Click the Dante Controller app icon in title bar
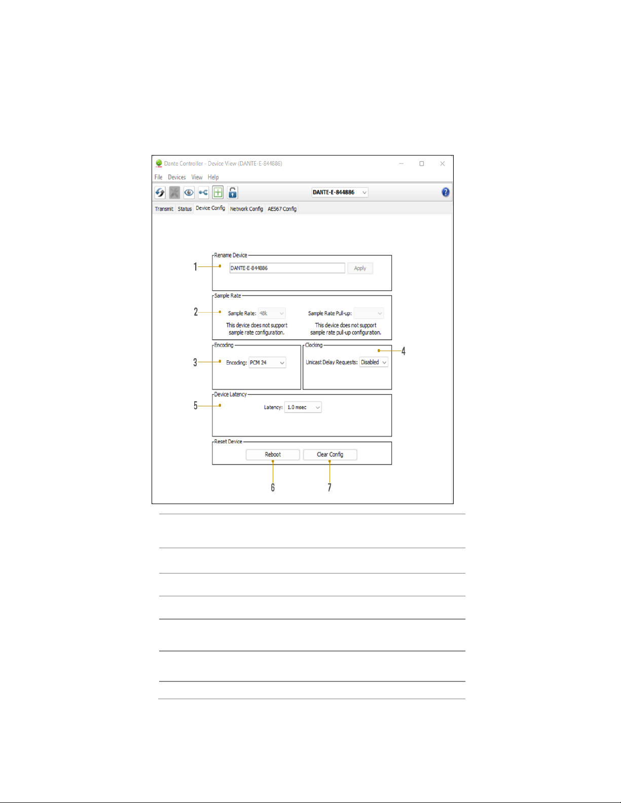621x803 pixels. (159, 163)
